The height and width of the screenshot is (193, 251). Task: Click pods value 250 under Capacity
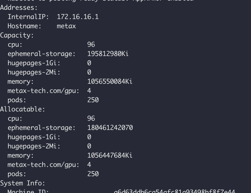pyautogui.click(x=93, y=100)
